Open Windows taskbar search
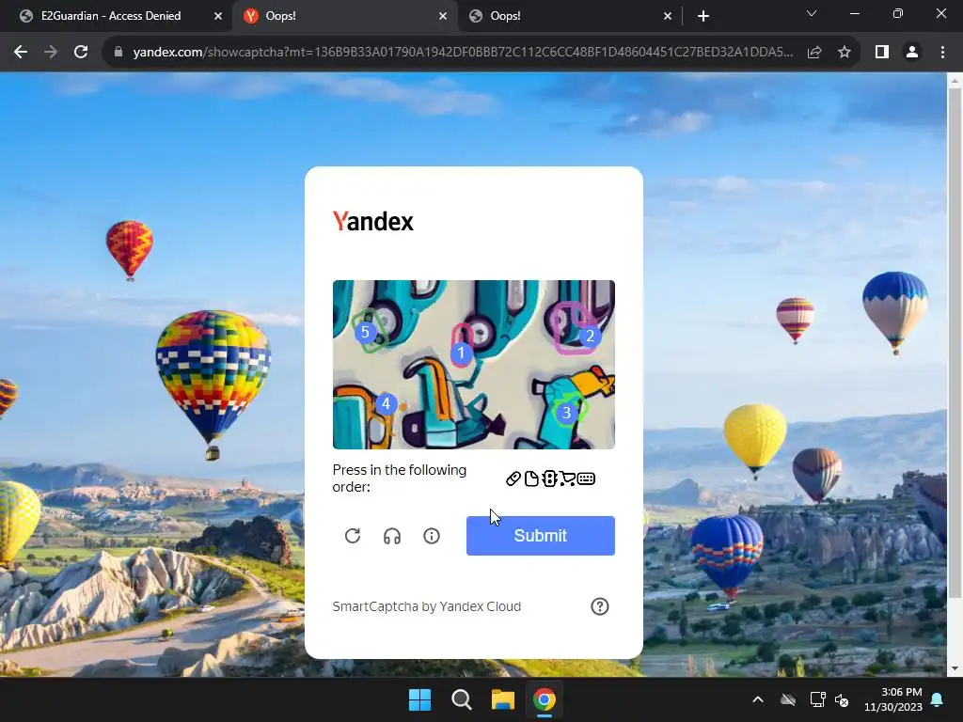Screen dimensions: 963x722 pos(461,699)
